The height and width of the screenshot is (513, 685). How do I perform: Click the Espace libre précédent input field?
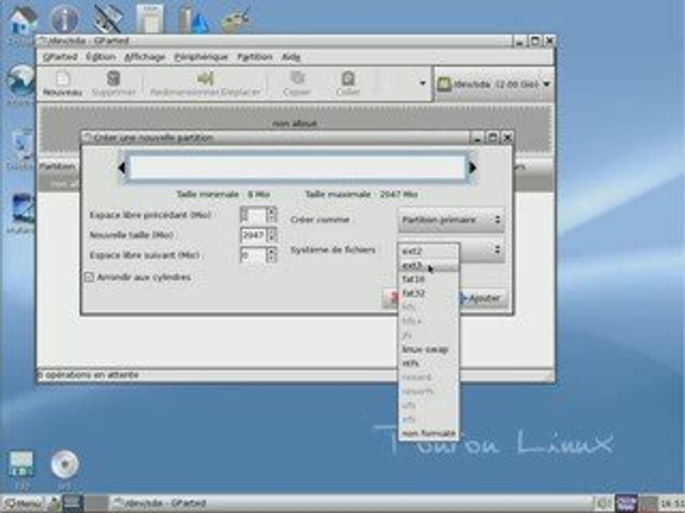pyautogui.click(x=253, y=214)
